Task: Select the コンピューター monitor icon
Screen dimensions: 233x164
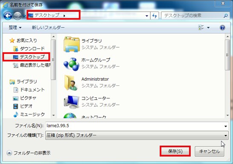Action: (71, 102)
